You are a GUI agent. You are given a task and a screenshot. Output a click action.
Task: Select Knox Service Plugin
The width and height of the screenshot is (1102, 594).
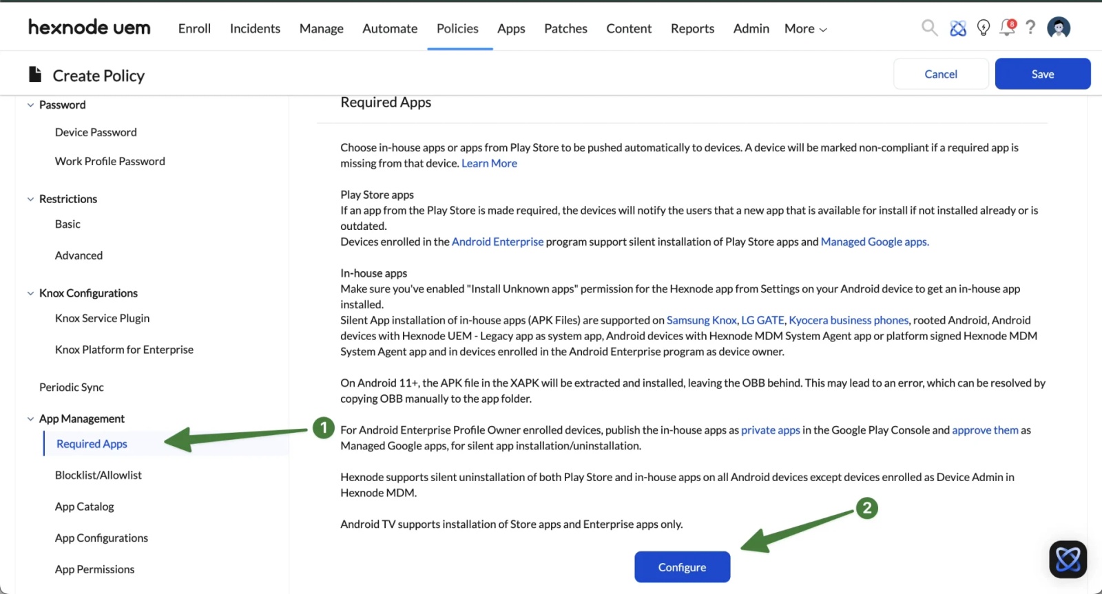click(x=102, y=318)
